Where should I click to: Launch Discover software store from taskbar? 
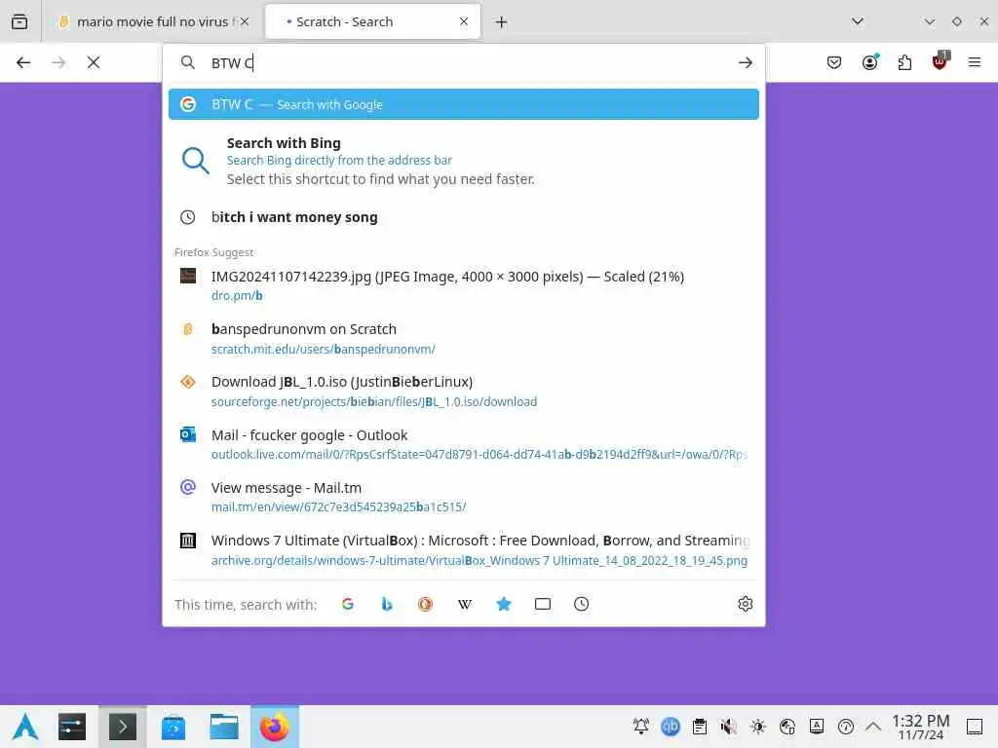click(173, 727)
